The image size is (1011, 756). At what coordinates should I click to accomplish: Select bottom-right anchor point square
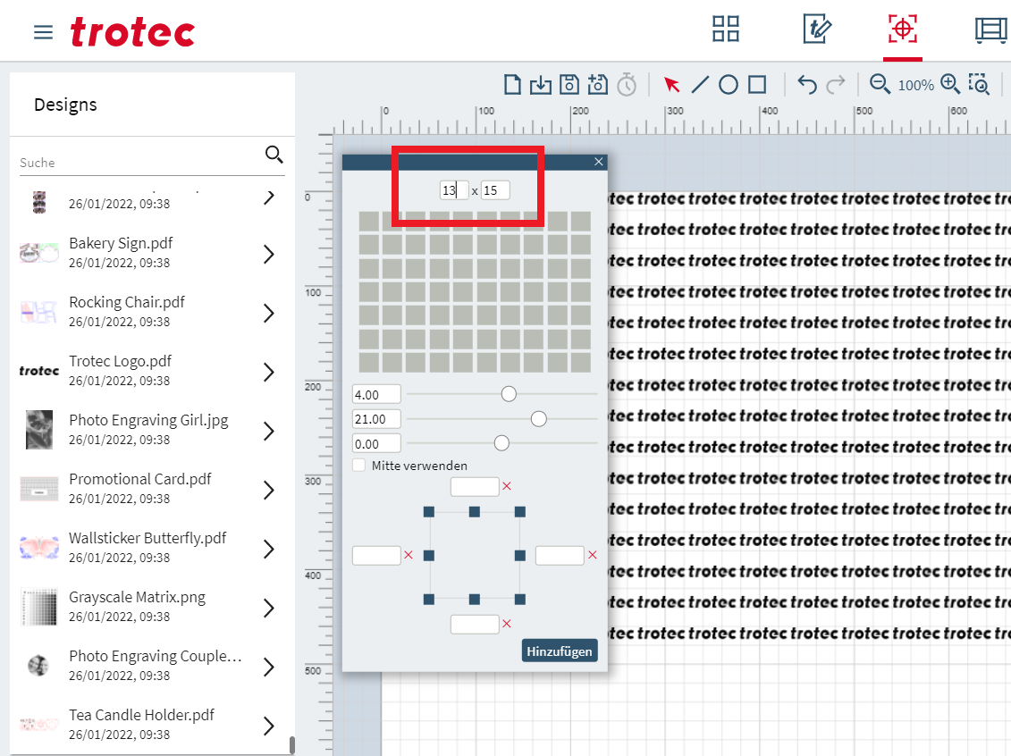click(520, 599)
